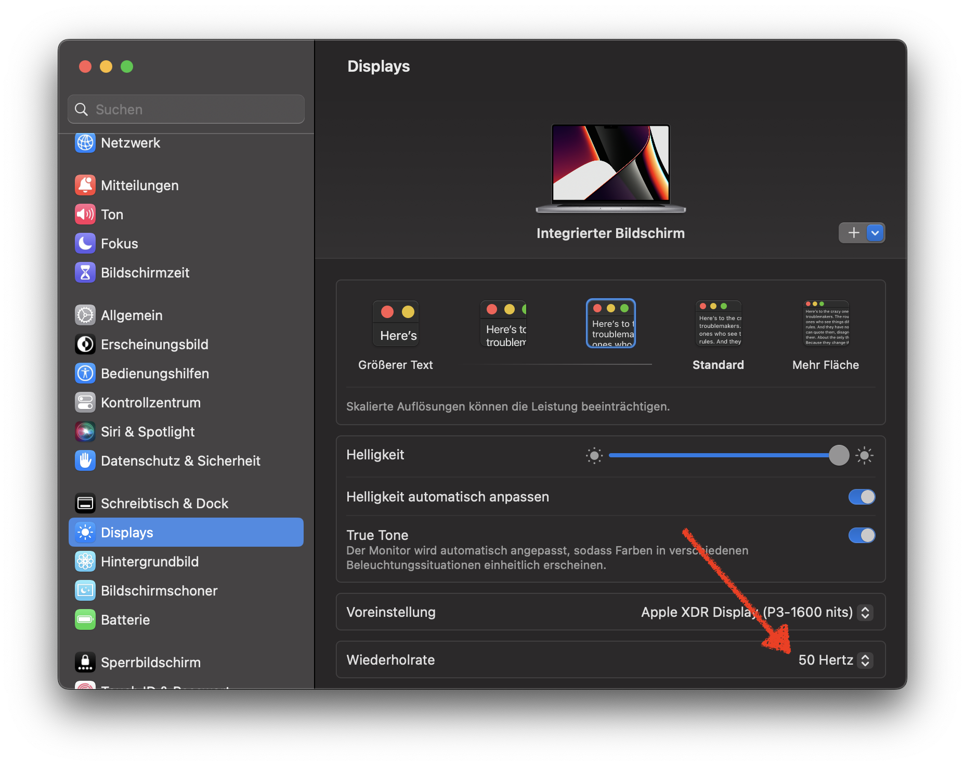Expand the add display chevron menu
Image resolution: width=965 pixels, height=766 pixels.
tap(876, 233)
